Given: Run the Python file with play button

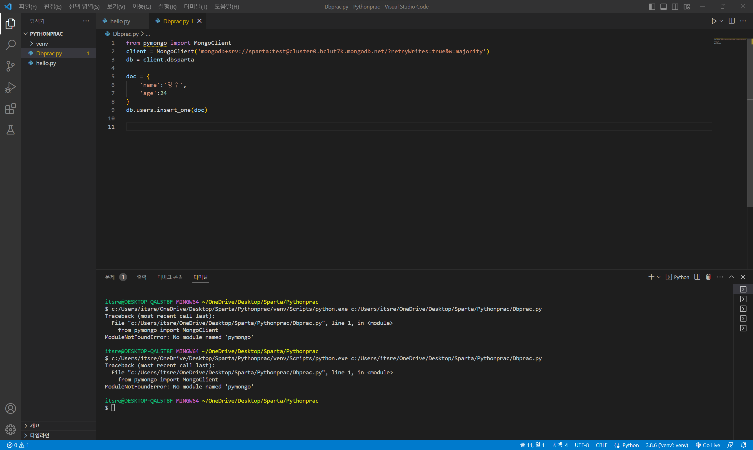Looking at the screenshot, I should point(714,21).
